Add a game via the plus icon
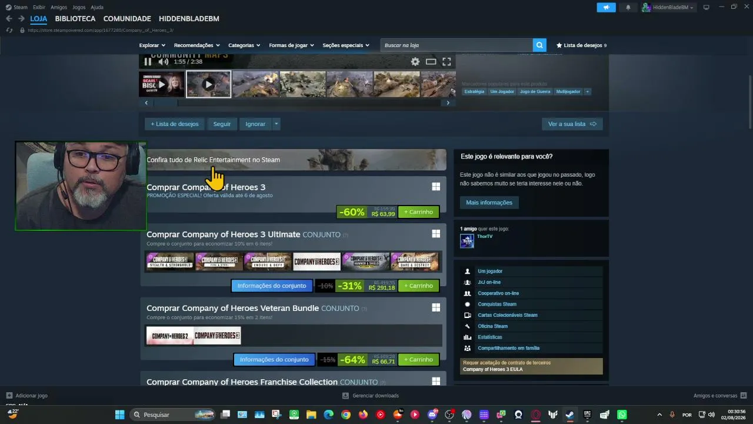753x424 pixels. pyautogui.click(x=9, y=396)
